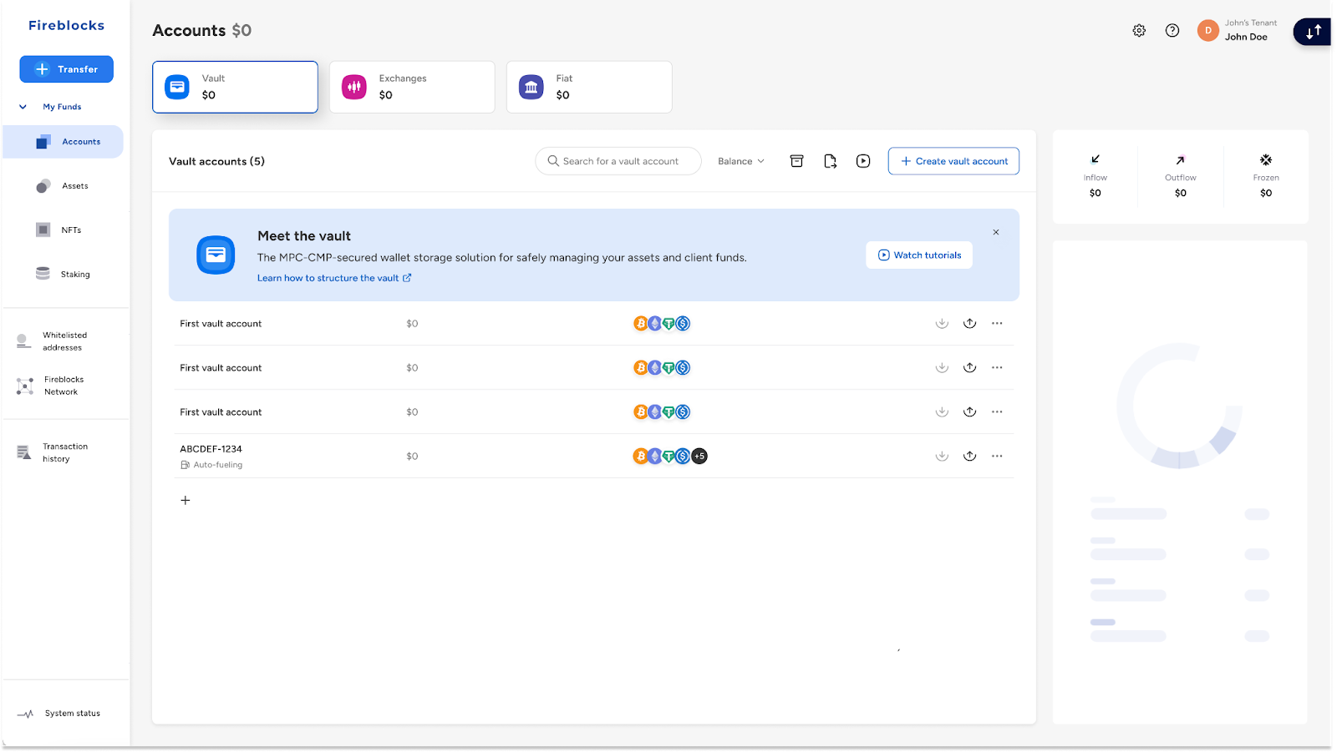Click the Bitcoin icon on ABCDEF-1234 row
The height and width of the screenshot is (752, 1337).
639,456
